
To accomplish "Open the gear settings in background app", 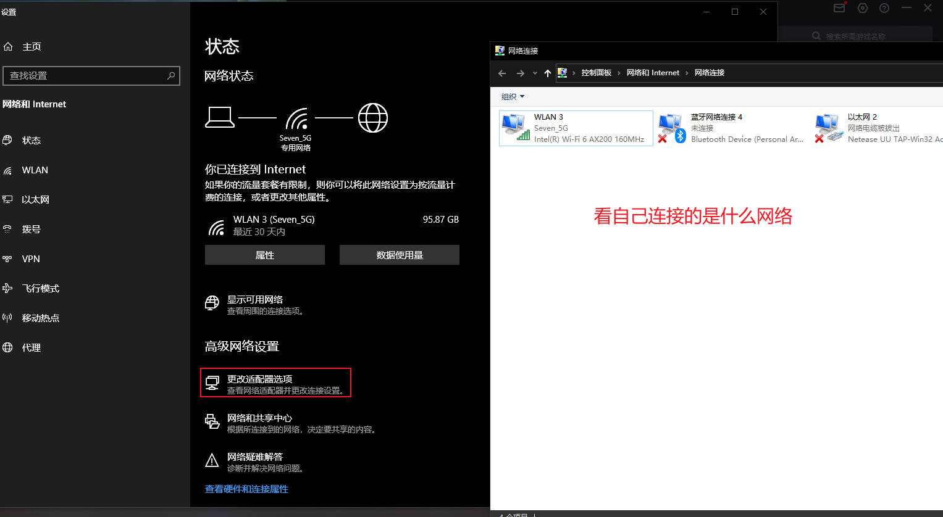I will pos(863,8).
